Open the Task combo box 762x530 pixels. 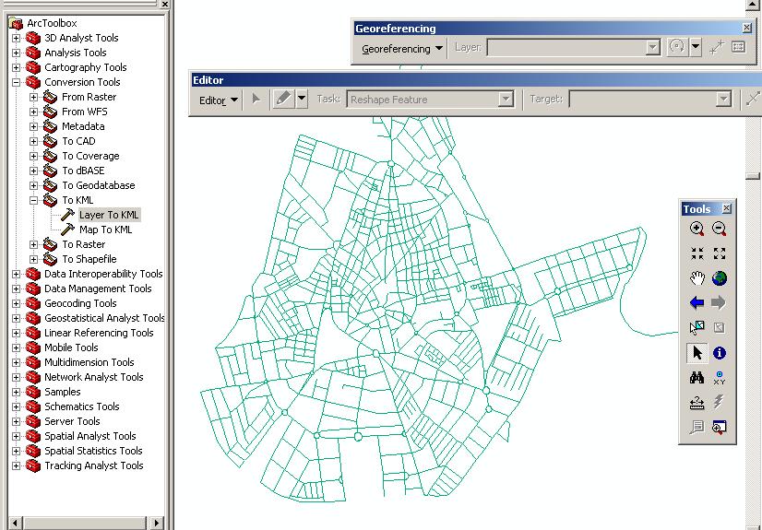430,100
